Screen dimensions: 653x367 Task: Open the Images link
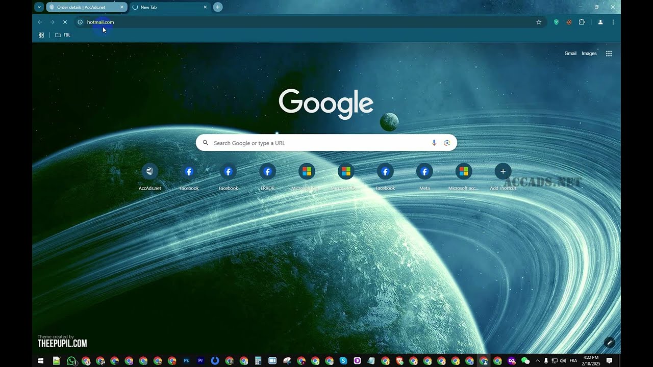(589, 54)
